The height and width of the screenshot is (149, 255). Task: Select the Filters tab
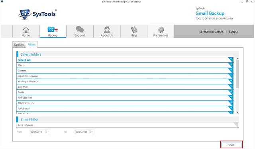31,44
